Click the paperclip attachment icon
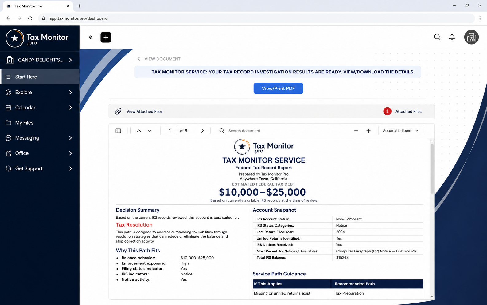Screen dimensions: 487x305 pos(118,111)
